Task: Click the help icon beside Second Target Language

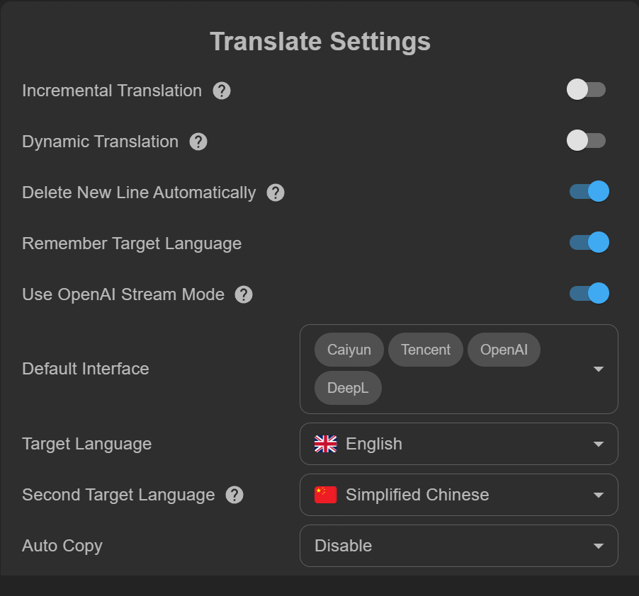Action: (x=234, y=495)
